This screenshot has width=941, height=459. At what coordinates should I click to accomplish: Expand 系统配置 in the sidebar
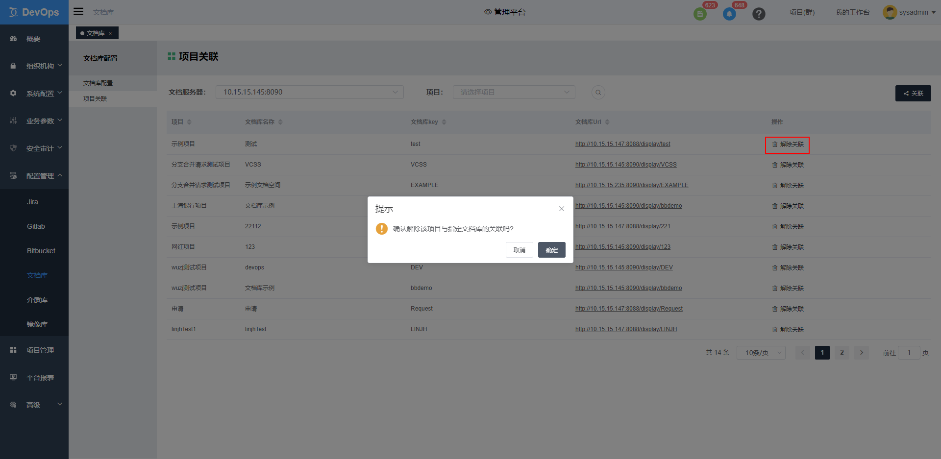[x=34, y=94]
